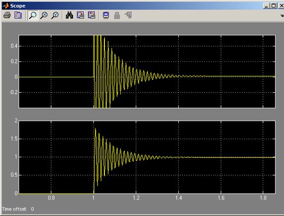
Task: Click the upper plot y-axis label -0.2
Action: 14,92
